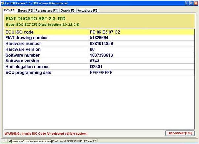Select the value FD 86 E3 07 C2
The height and width of the screenshot is (144, 199).
coord(105,32)
